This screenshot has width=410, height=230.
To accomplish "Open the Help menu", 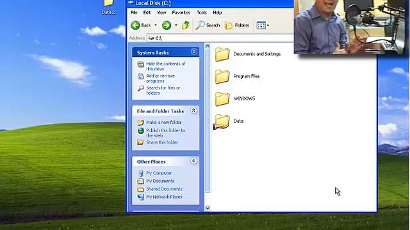I will [x=217, y=12].
